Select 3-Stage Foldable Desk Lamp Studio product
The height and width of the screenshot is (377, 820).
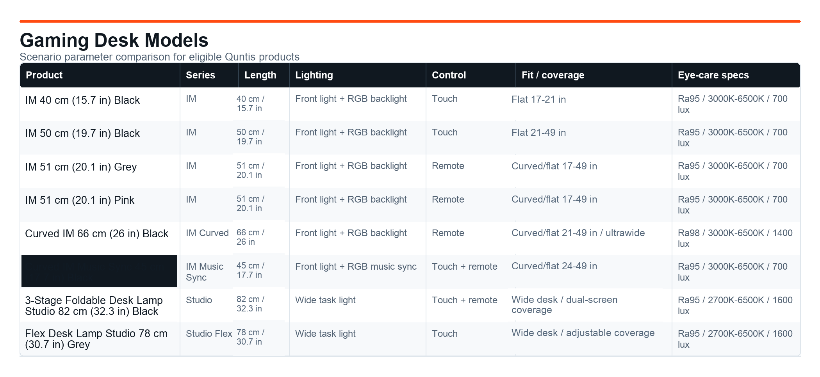pos(94,306)
